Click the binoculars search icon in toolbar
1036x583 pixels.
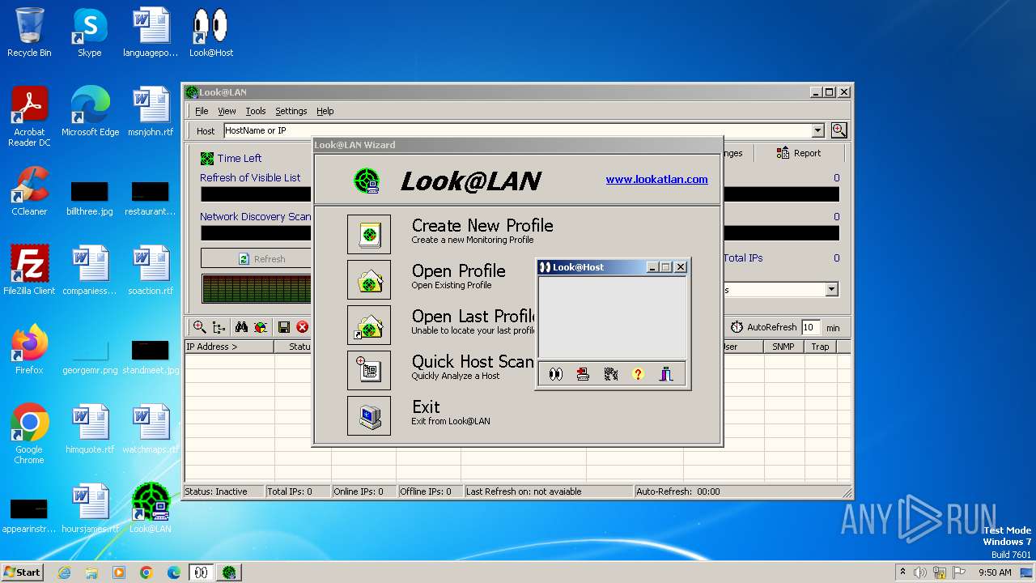pos(241,327)
